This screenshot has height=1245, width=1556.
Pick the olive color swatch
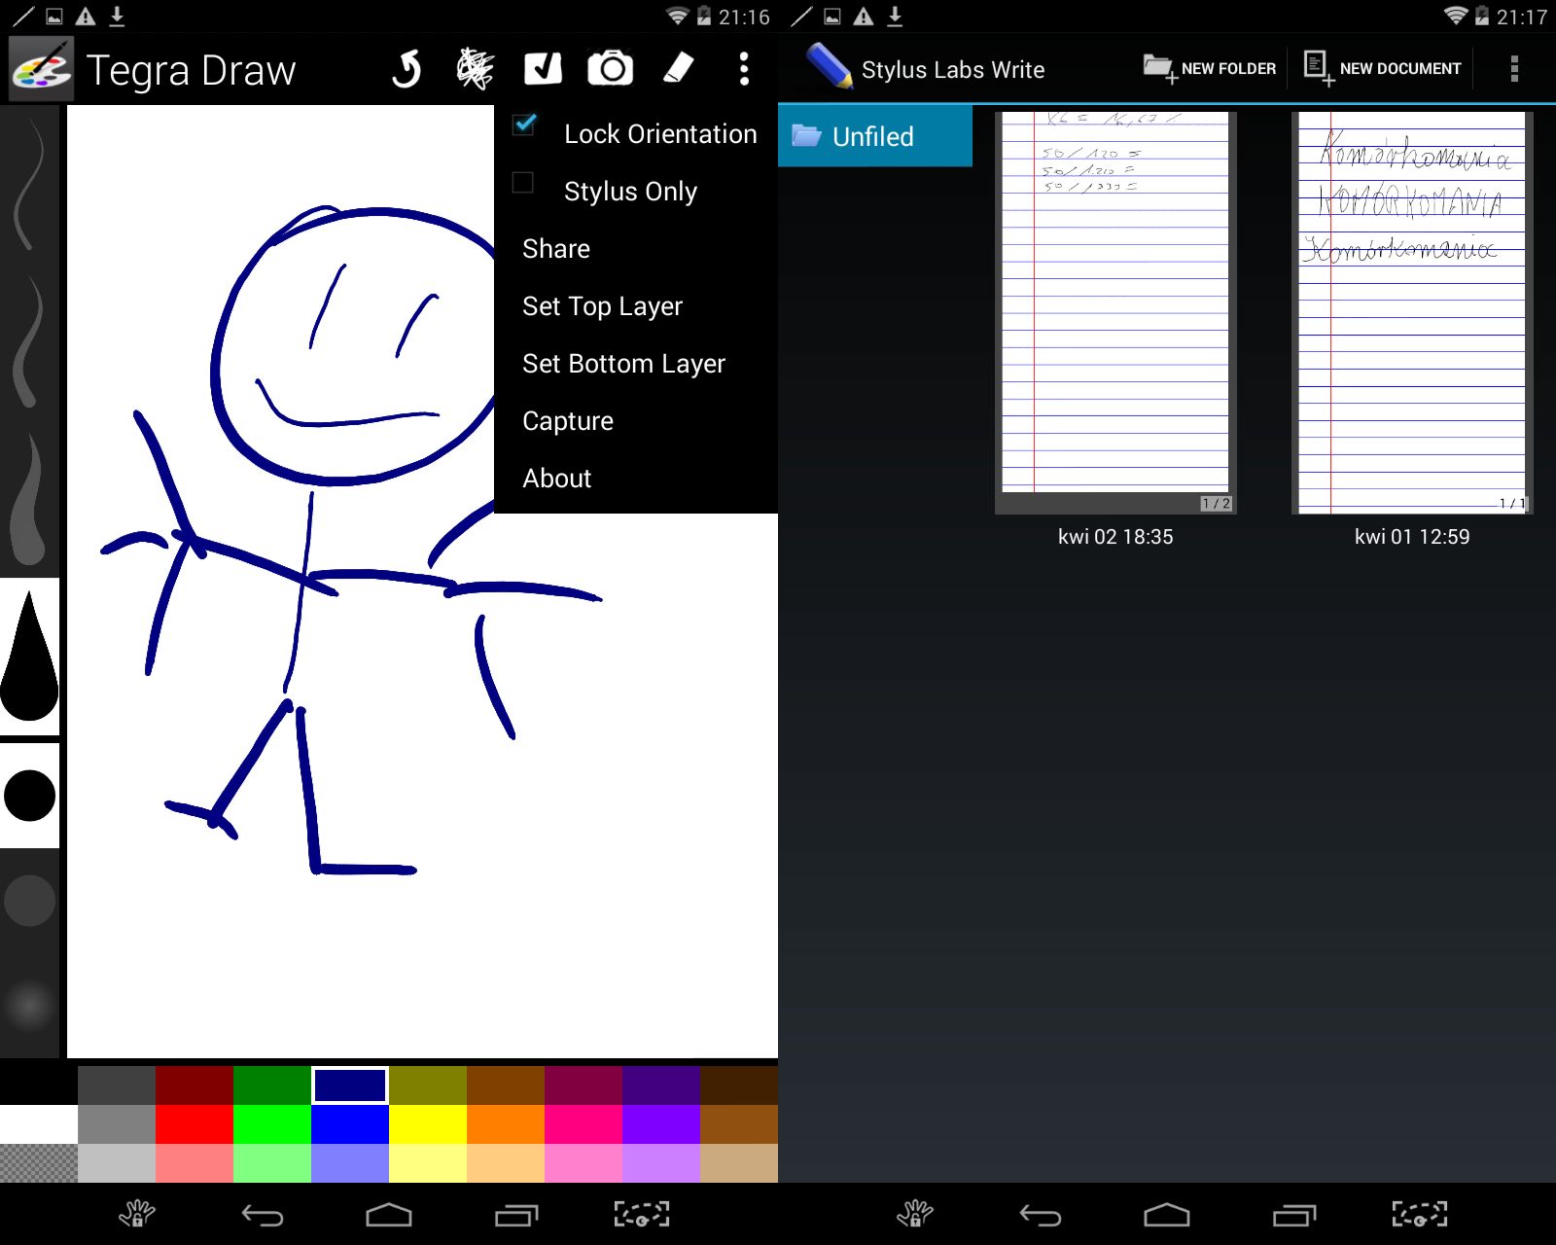pos(428,1085)
